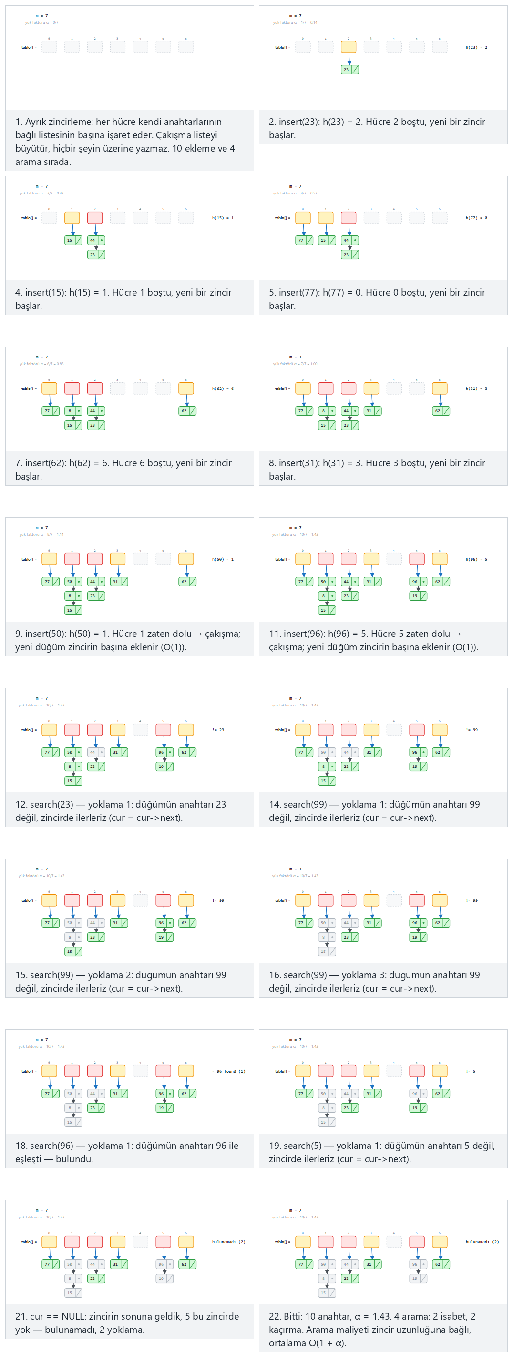Click node 62 in step 7 diagram
Image resolution: width=513 pixels, height=1371 pixels.
pos(187,411)
